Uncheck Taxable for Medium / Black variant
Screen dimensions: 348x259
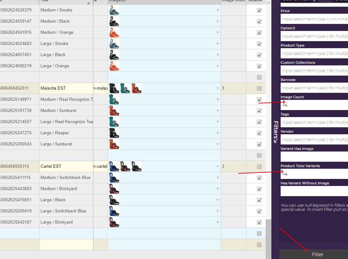point(259,21)
